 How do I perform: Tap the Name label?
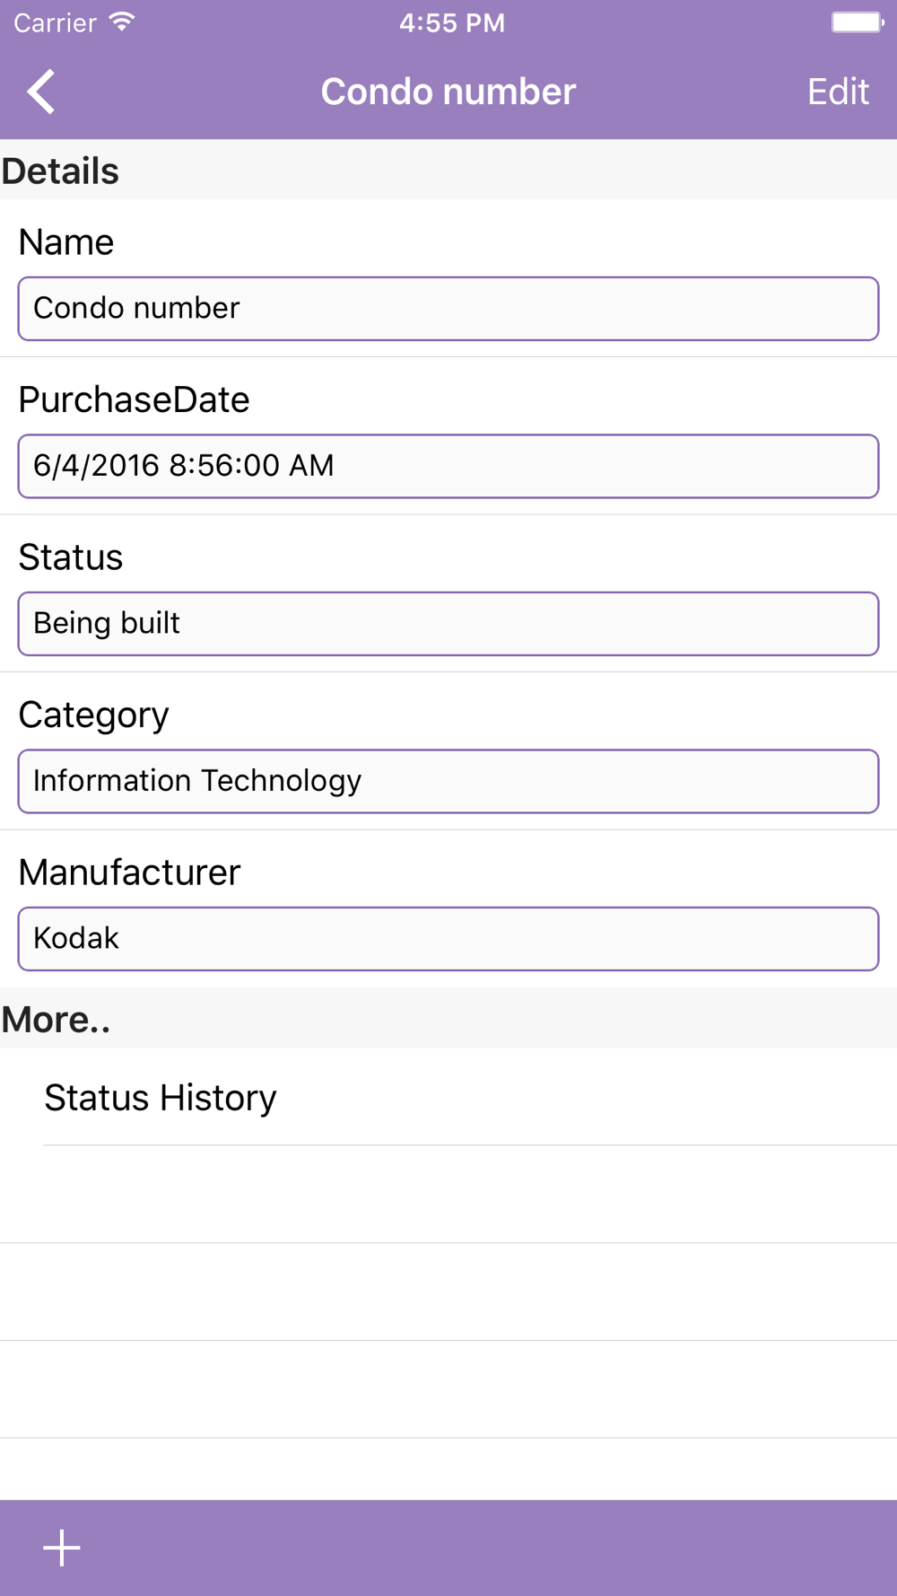click(x=66, y=242)
